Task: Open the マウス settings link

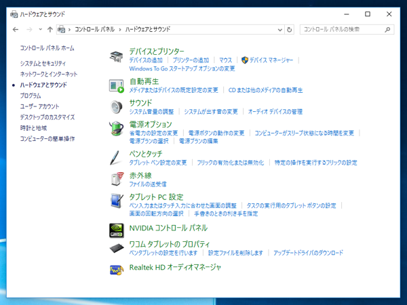Action: coord(226,60)
